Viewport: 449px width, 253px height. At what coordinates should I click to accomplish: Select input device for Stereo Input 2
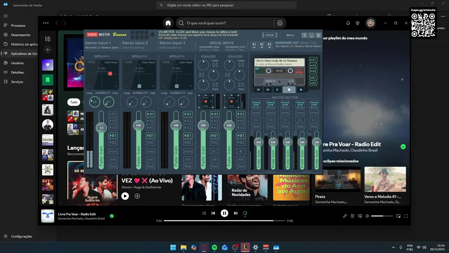(x=135, y=47)
